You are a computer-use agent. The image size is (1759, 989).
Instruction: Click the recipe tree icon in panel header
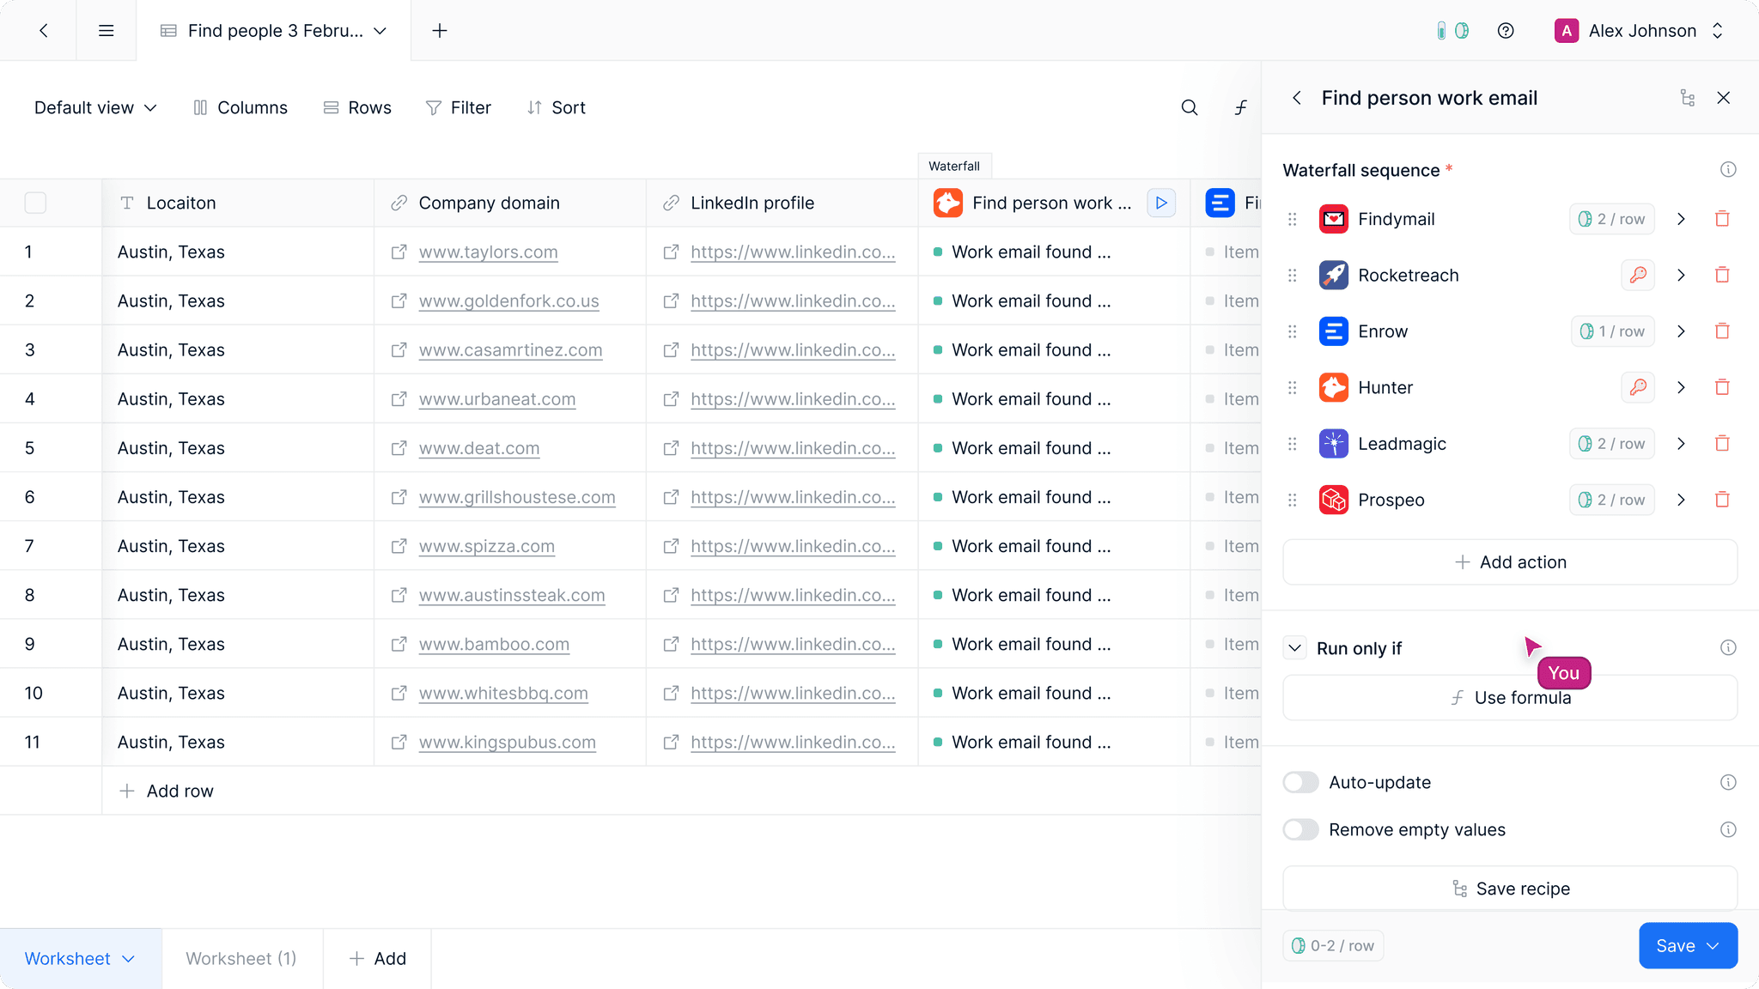pos(1688,98)
